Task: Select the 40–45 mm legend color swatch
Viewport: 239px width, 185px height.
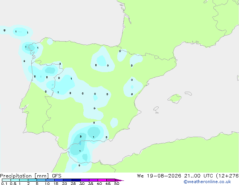Action: (x=102, y=180)
